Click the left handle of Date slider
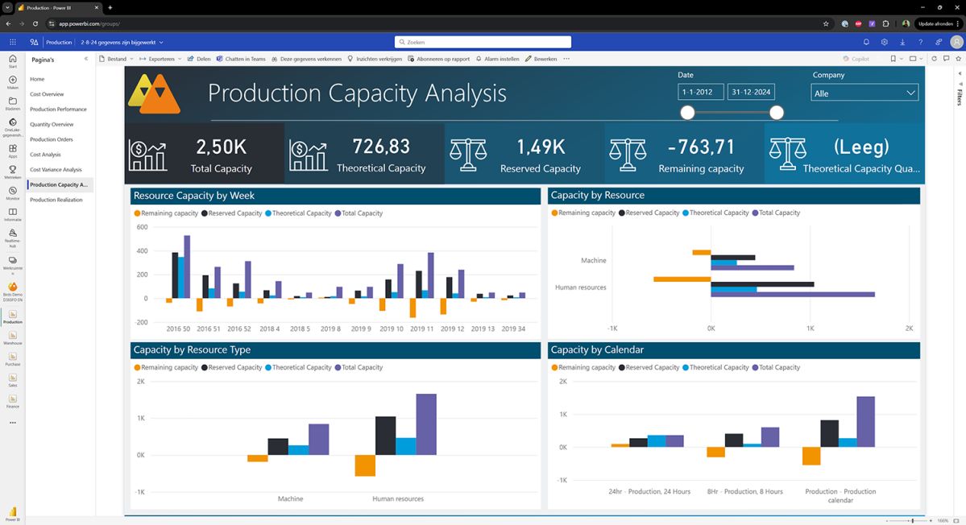 (x=687, y=113)
